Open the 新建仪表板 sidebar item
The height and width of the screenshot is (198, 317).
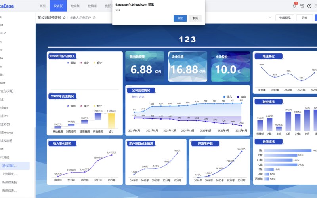point(9,182)
